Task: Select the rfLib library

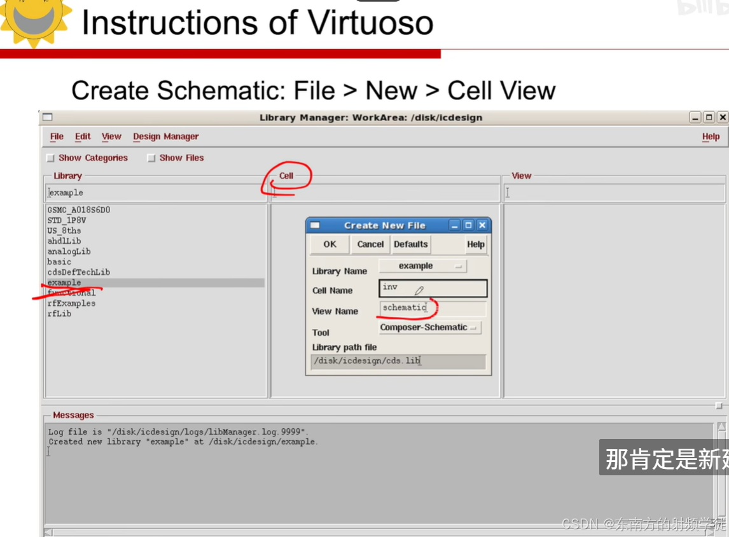Action: point(59,314)
